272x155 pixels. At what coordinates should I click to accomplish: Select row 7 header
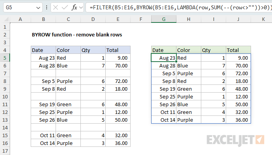pos(5,73)
